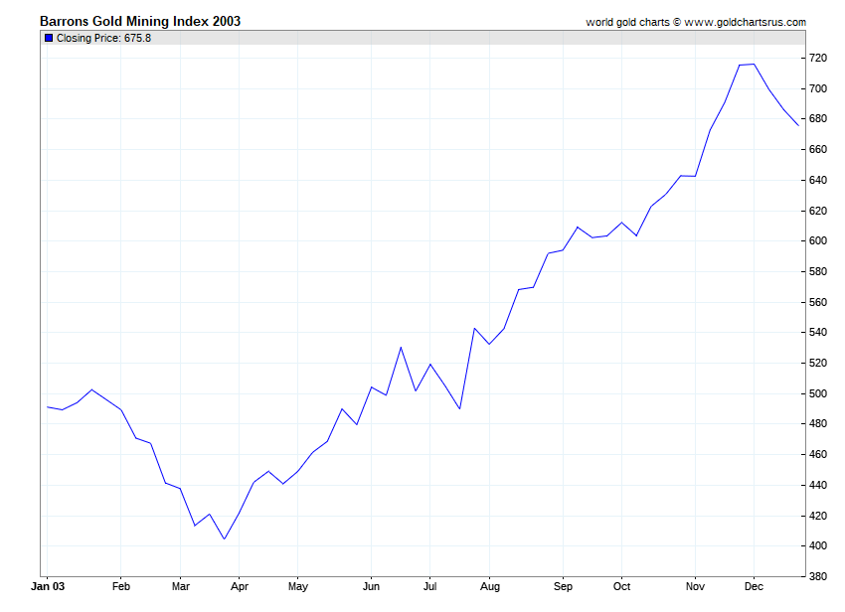Click the 'Mar' x-axis label
845x612 pixels.
pos(181,586)
